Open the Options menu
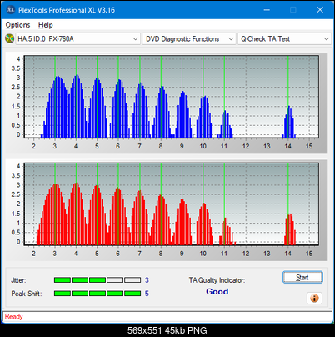 17,25
